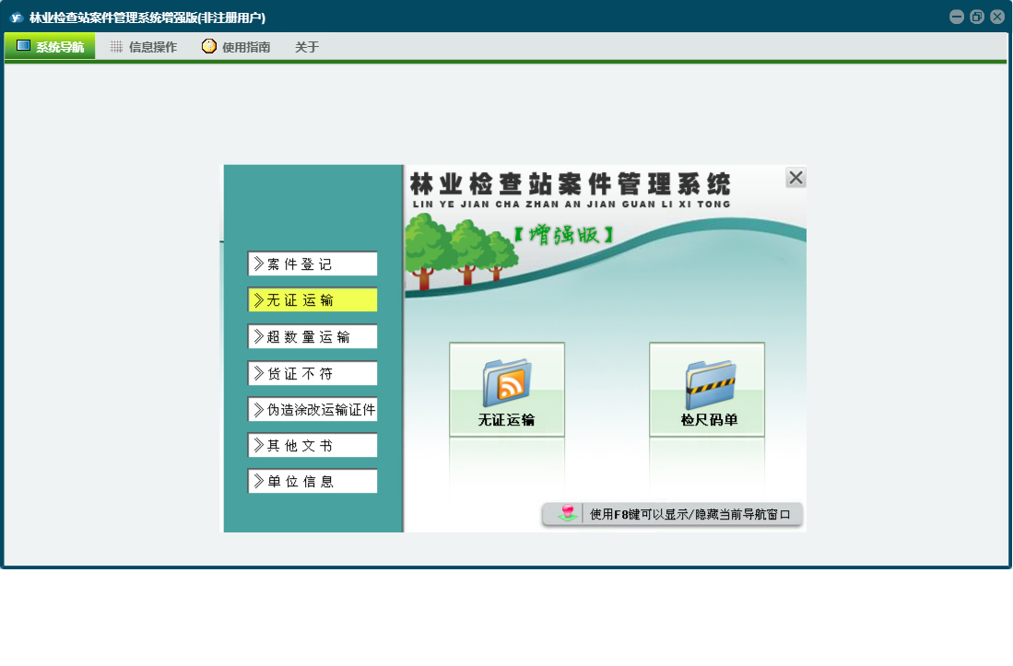Open the 信息操作 tab
1013x666 pixels.
point(143,47)
